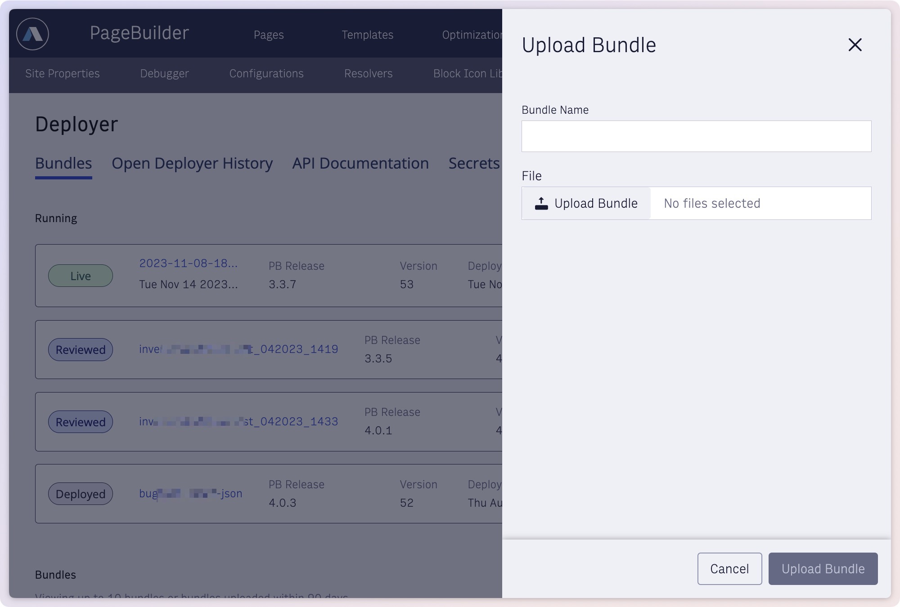This screenshot has height=607, width=900.
Task: Select the Reviewed status badge icon
Action: pyautogui.click(x=81, y=349)
